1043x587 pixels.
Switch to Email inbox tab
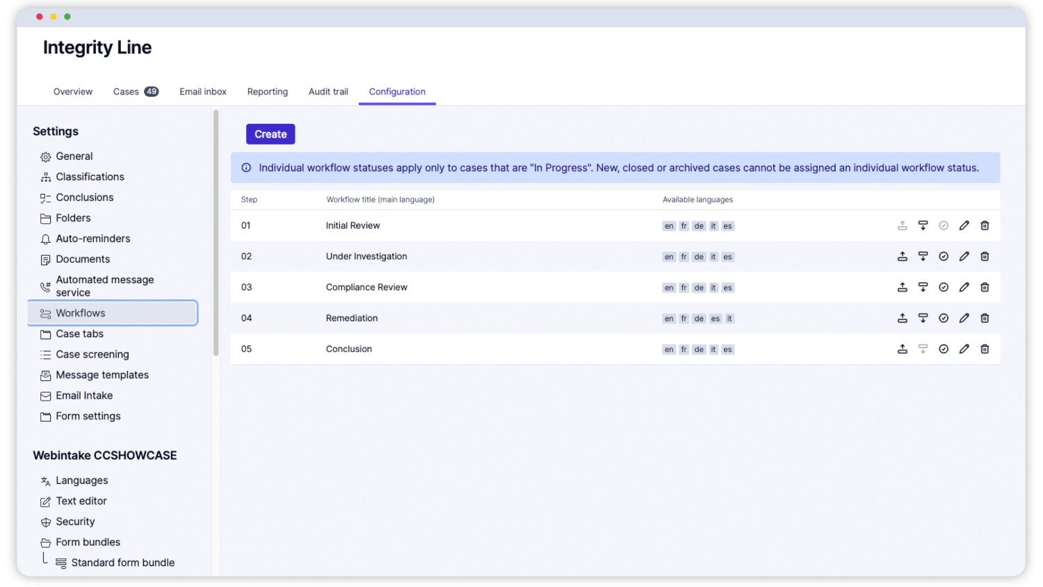tap(203, 92)
